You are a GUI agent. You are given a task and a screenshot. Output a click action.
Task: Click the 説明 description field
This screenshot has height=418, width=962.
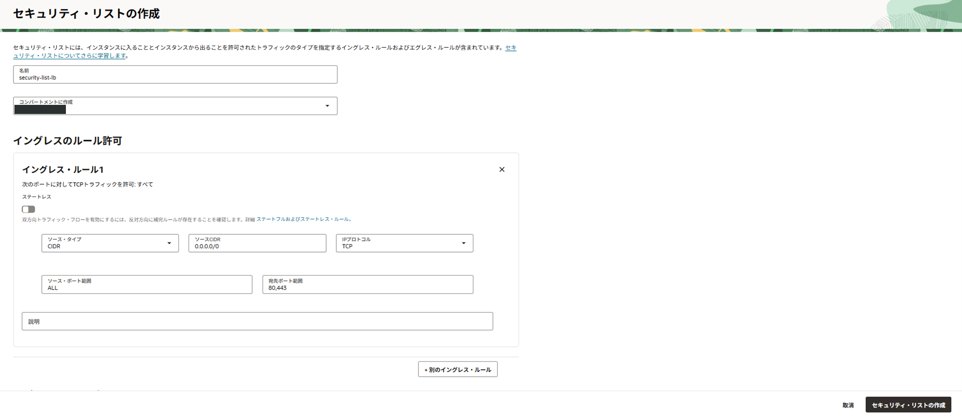(257, 321)
